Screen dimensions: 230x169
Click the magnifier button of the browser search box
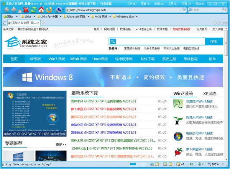(225, 10)
